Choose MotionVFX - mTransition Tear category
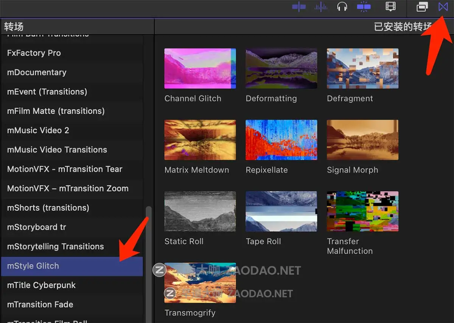Image resolution: width=454 pixels, height=323 pixels. [x=65, y=169]
